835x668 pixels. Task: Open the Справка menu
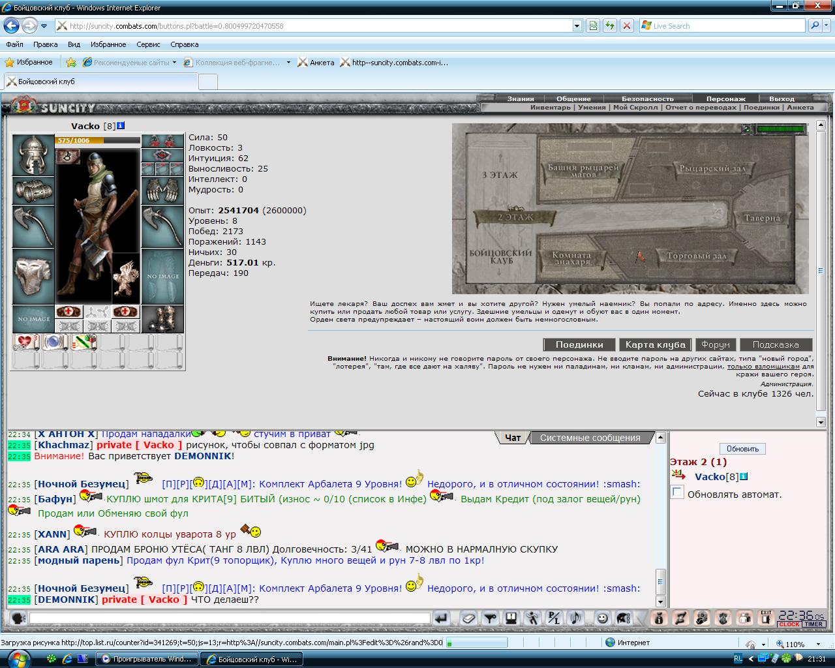(x=184, y=44)
